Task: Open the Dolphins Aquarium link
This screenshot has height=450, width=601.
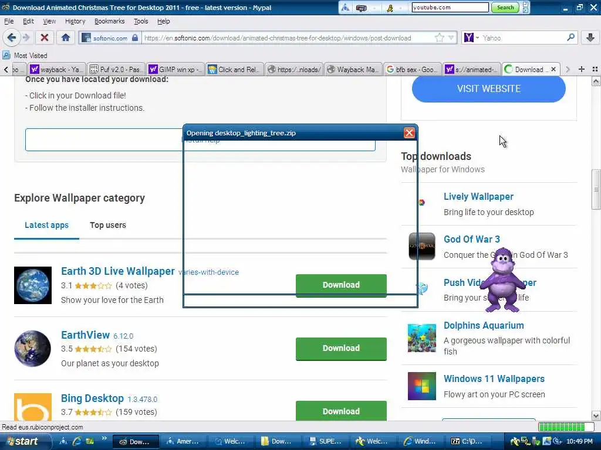Action: pos(484,325)
